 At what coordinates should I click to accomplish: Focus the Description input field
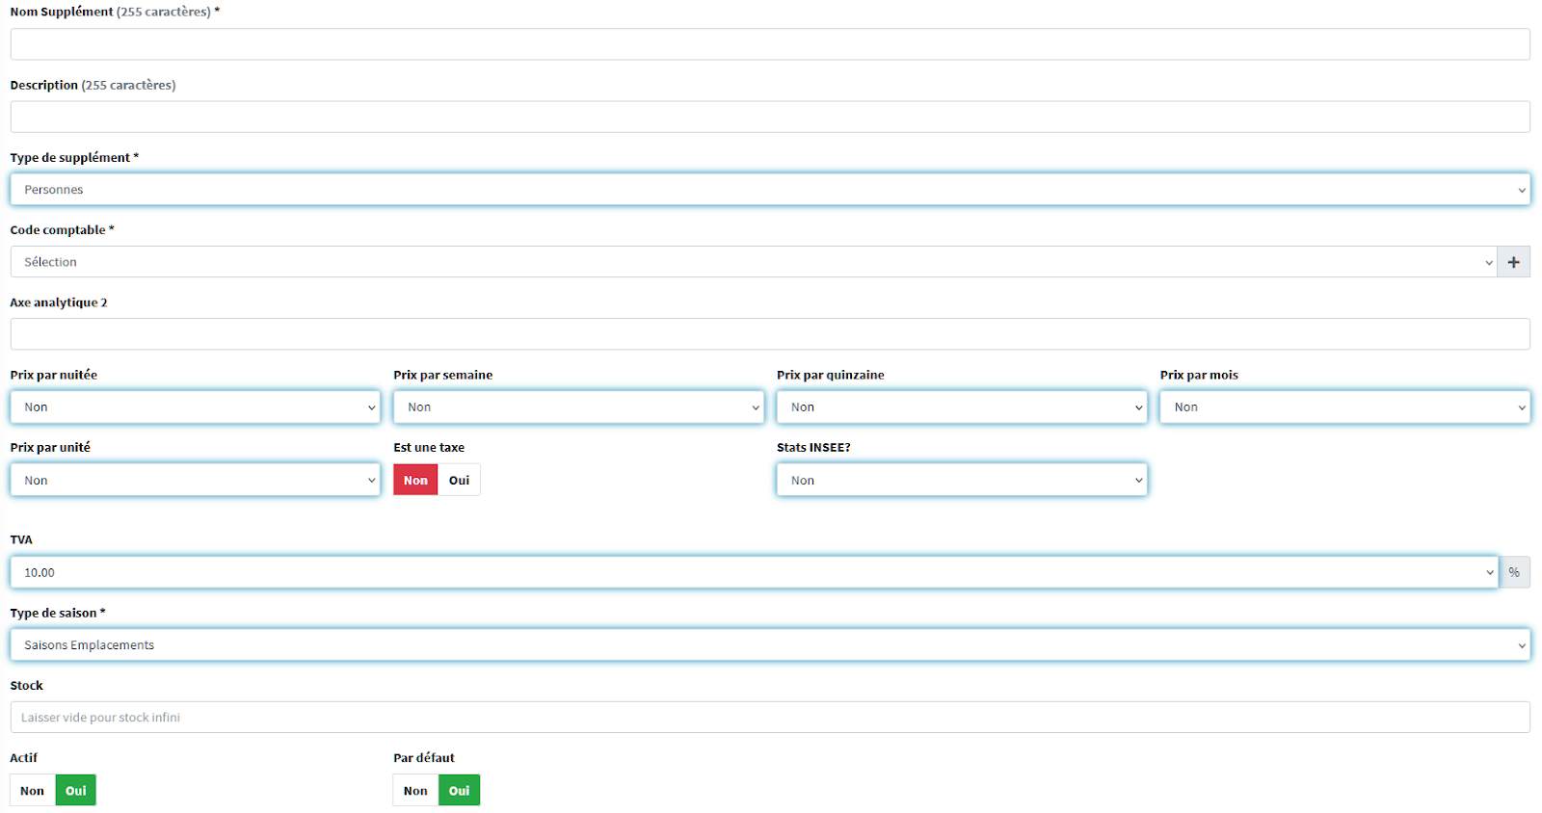769,118
